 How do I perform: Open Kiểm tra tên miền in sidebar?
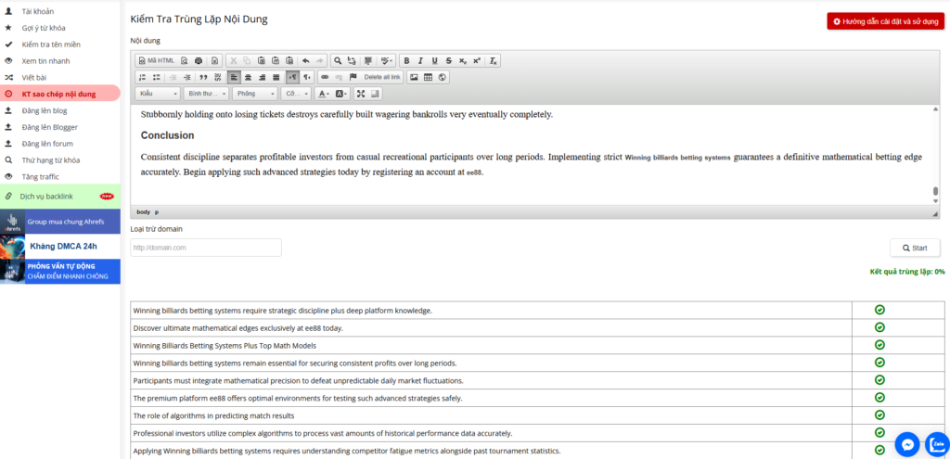click(52, 45)
